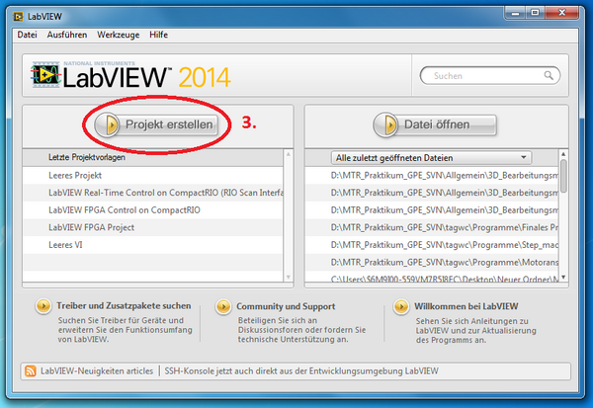Viewport: 593px width, 408px height.
Task: Expand the Alle zuletzt geöffneten Dateien dropdown
Action: (524, 157)
